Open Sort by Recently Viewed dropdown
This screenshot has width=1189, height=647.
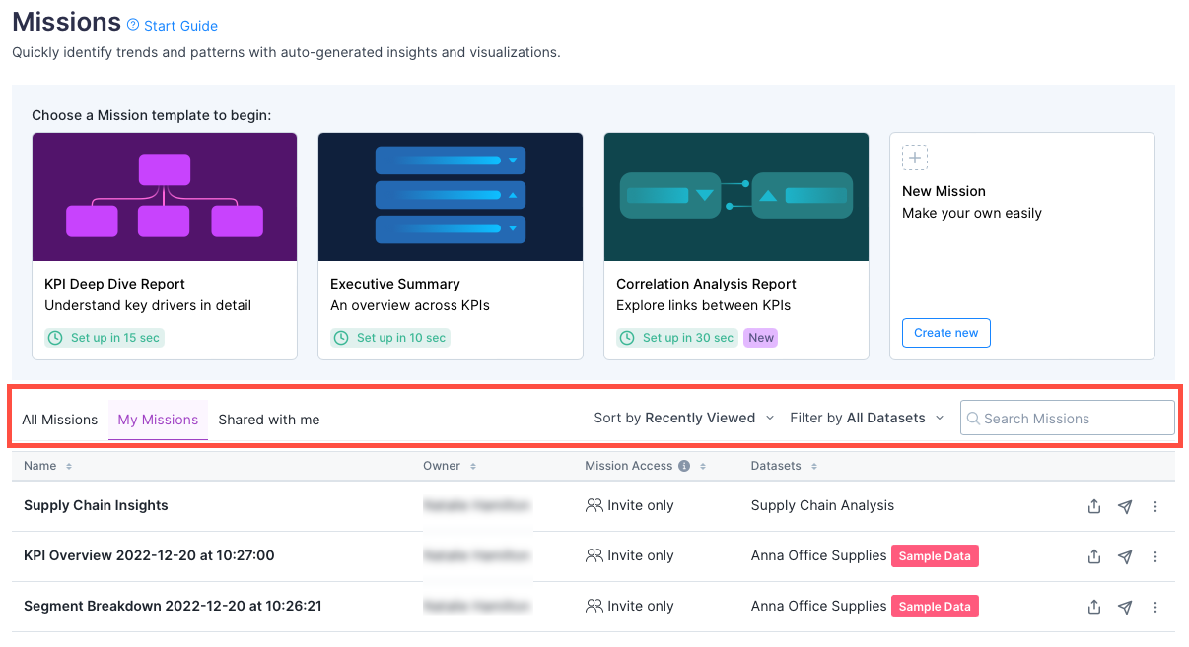point(684,418)
